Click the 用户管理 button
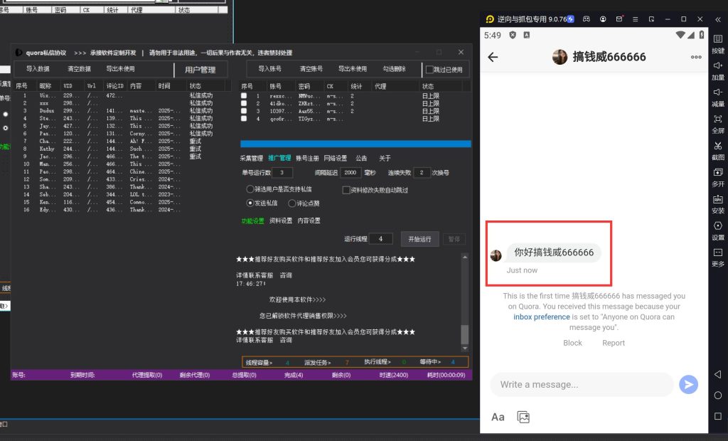This screenshot has height=441, width=728. point(200,70)
